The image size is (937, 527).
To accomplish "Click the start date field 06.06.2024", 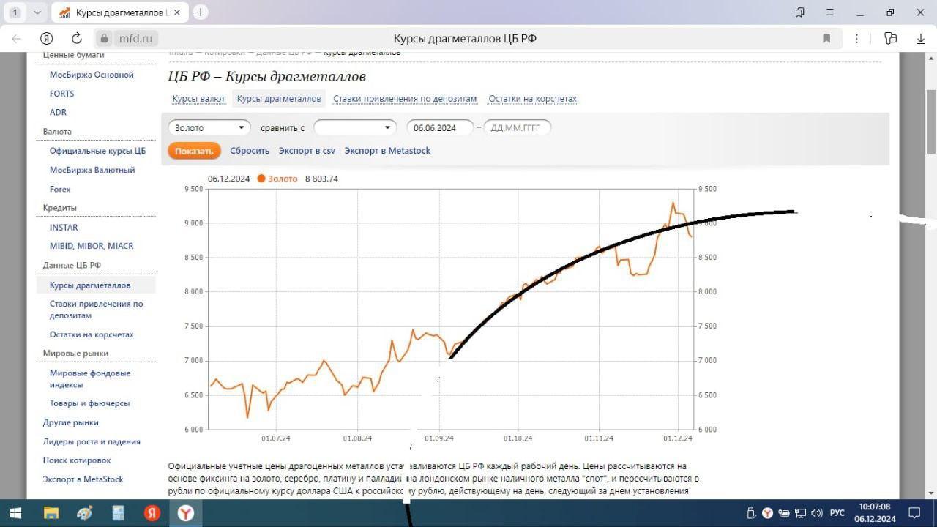I will tap(440, 127).
